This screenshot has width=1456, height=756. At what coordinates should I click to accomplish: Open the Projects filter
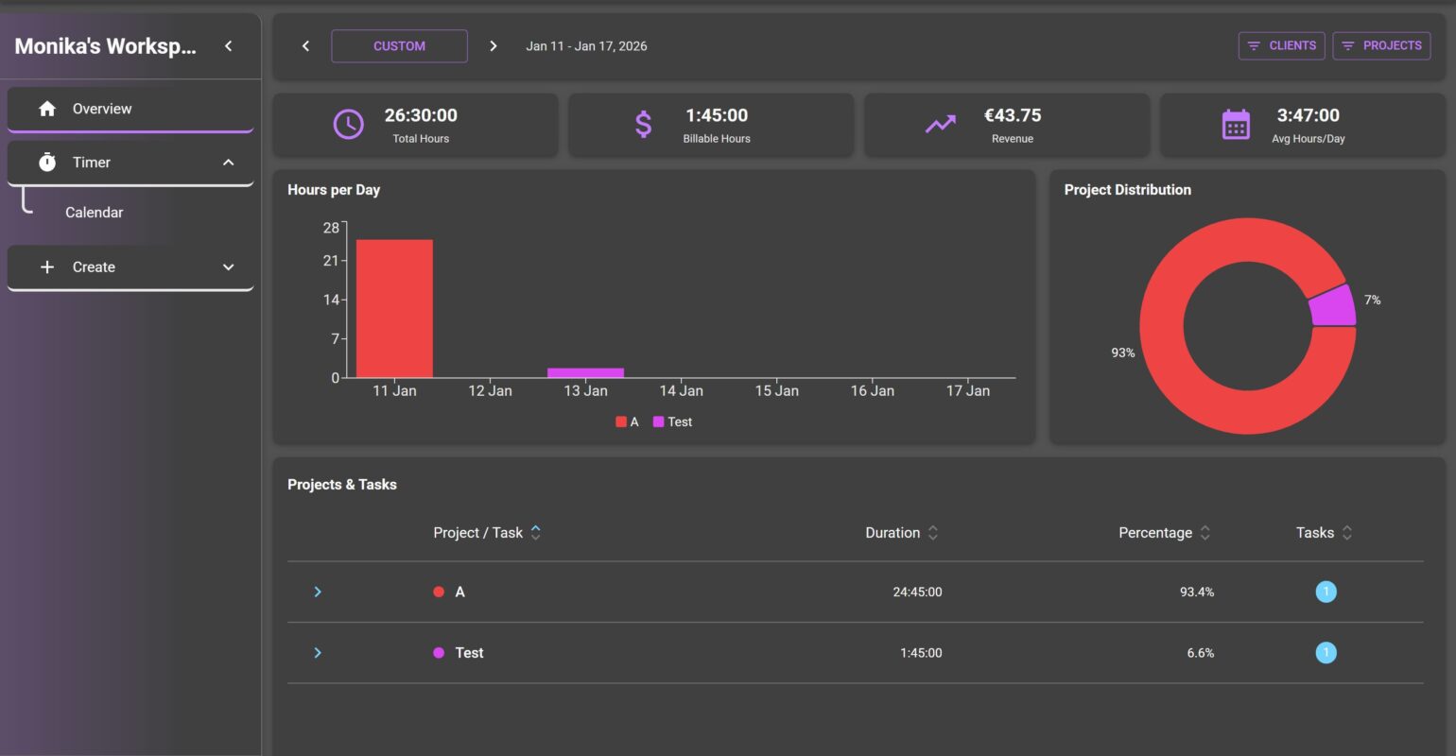coord(1380,45)
